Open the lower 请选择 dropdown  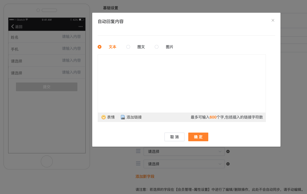tap(184, 164)
